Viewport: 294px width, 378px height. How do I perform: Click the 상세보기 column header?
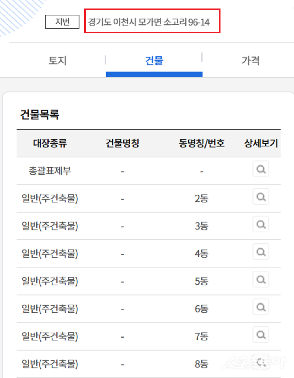pos(261,144)
